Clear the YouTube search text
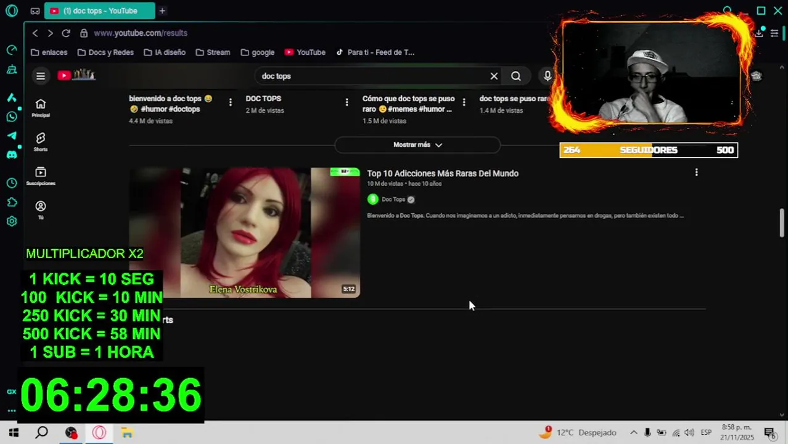 pos(494,76)
